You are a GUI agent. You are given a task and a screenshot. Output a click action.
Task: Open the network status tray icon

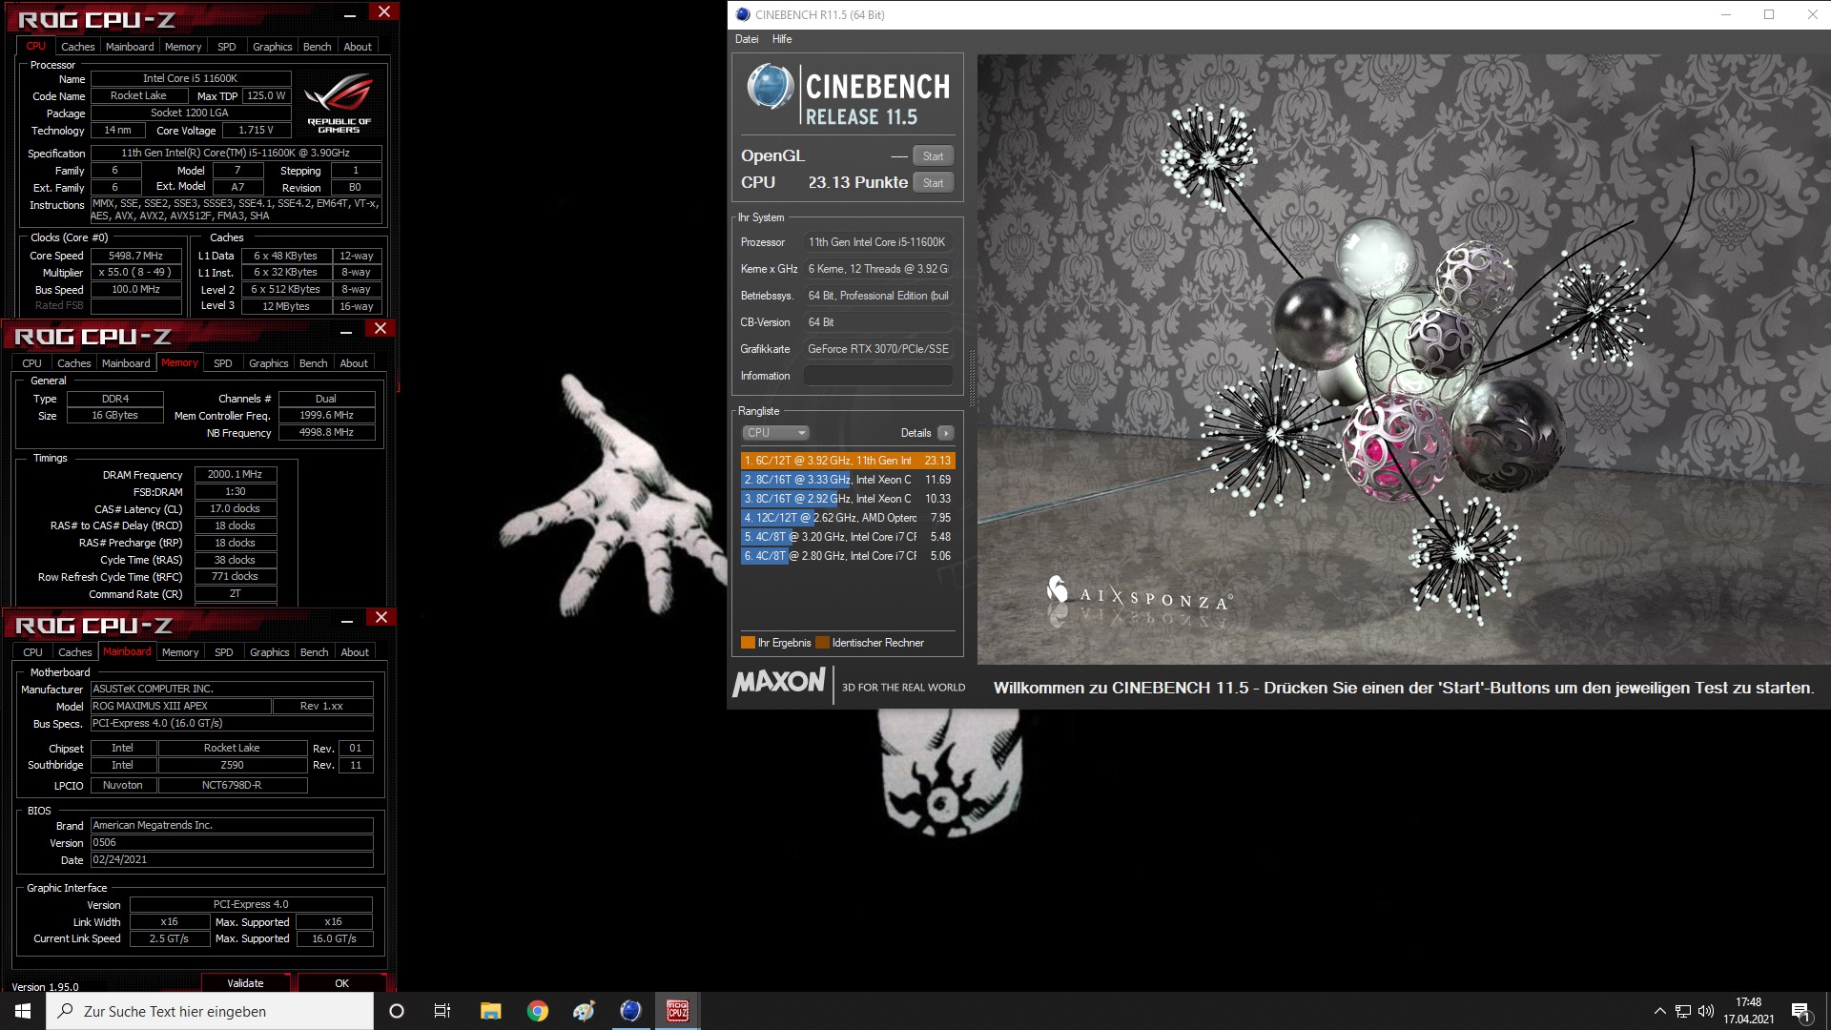click(1683, 1011)
